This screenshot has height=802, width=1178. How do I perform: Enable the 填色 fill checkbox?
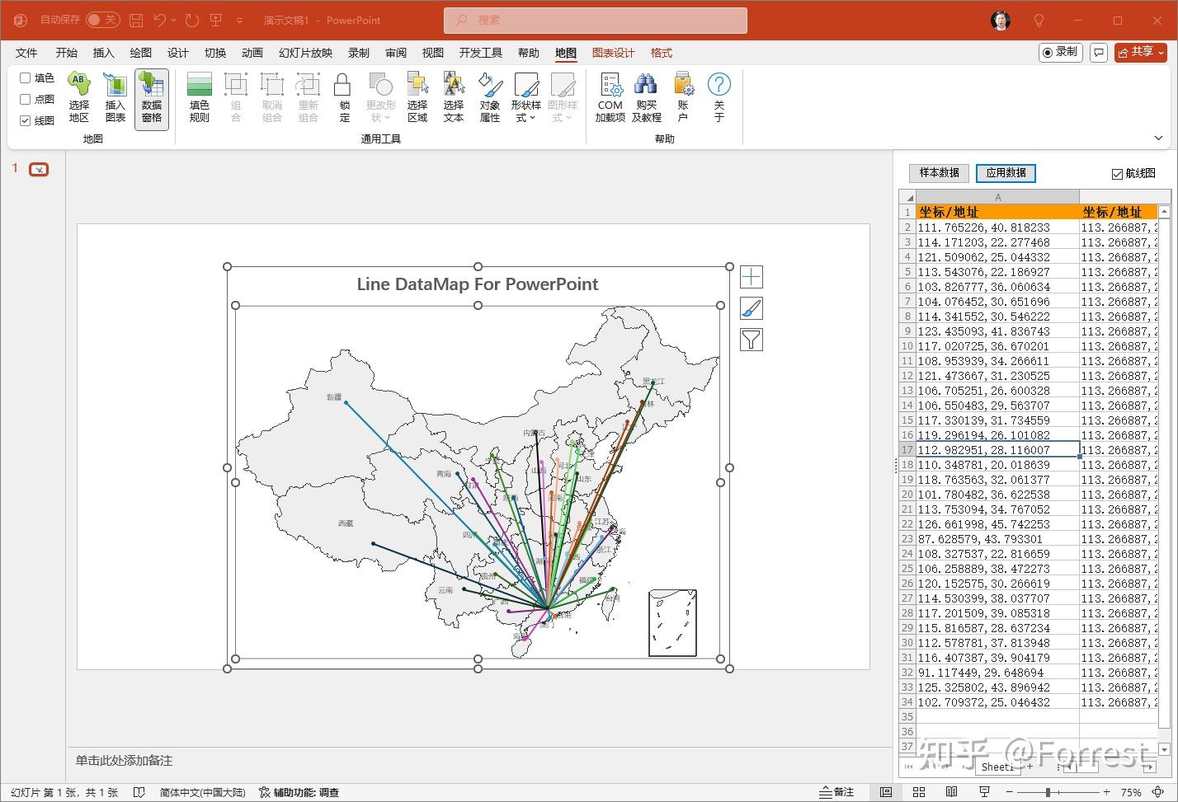click(x=25, y=77)
